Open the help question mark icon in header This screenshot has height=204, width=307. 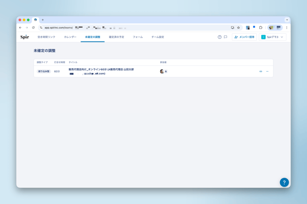point(219,37)
